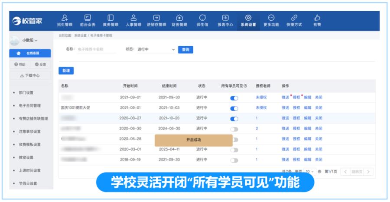Click 编辑 for row starting 2020-08-27

pos(308,118)
